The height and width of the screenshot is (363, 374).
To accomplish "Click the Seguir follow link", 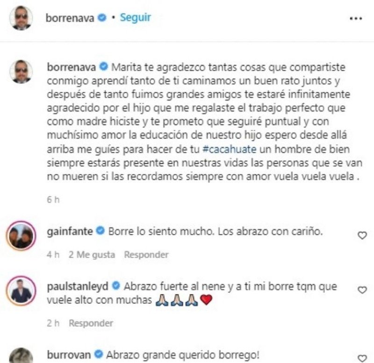I will point(135,18).
